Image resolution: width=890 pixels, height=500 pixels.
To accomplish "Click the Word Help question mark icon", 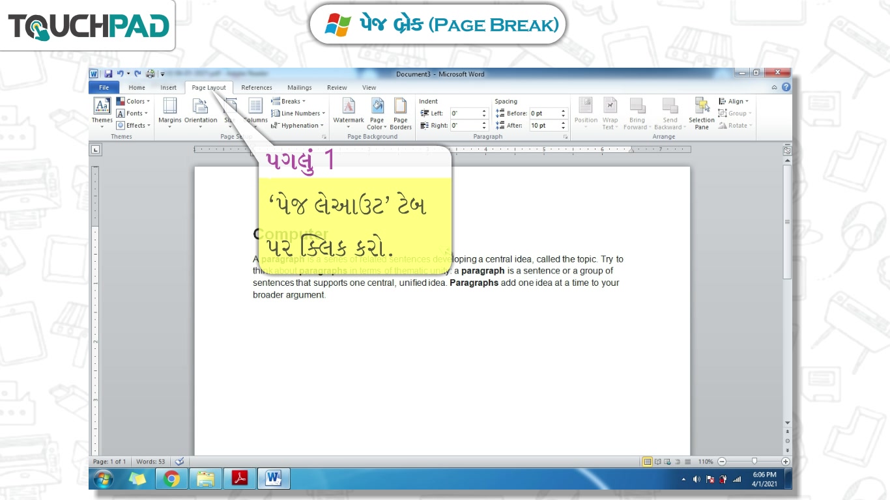I will [786, 87].
